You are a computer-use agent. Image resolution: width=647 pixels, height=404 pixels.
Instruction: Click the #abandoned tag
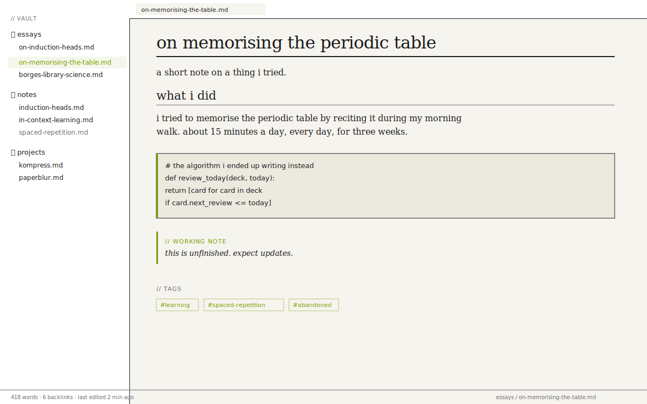point(314,305)
